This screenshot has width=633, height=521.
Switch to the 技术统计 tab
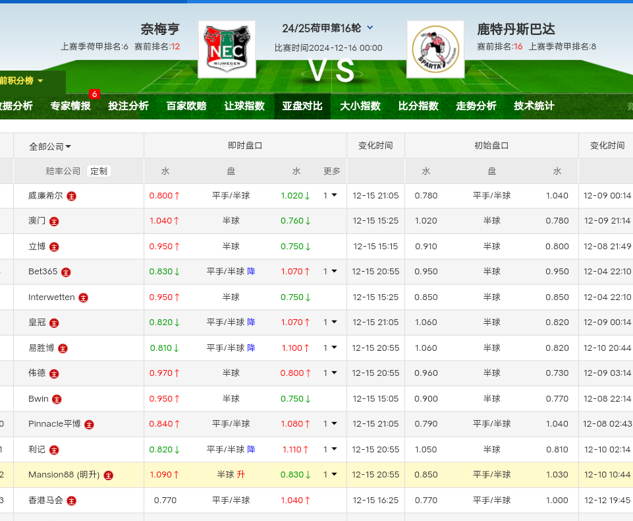(534, 106)
